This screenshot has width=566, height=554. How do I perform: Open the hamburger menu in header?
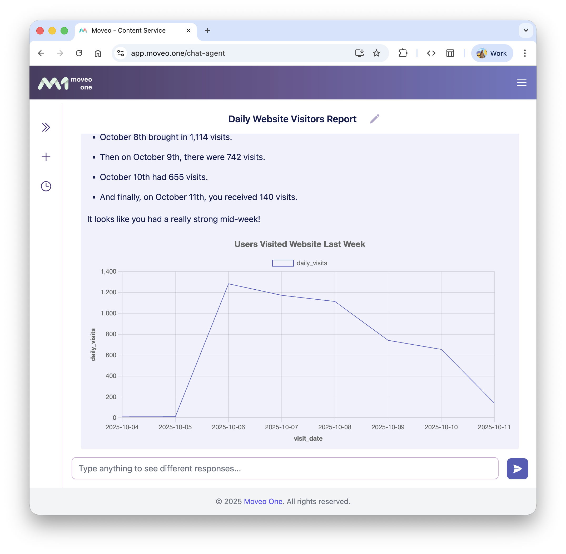[x=522, y=83]
